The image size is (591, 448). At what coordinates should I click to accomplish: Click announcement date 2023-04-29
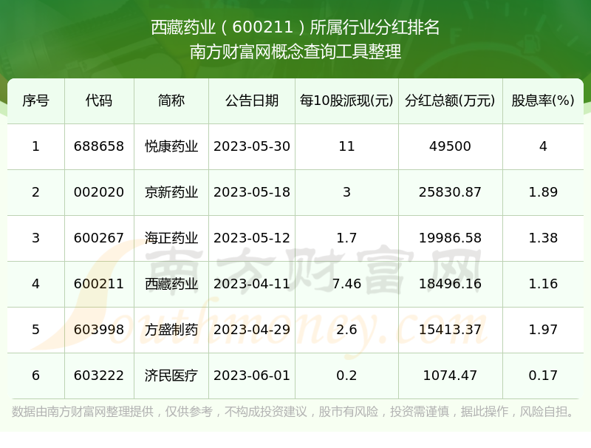click(x=252, y=330)
